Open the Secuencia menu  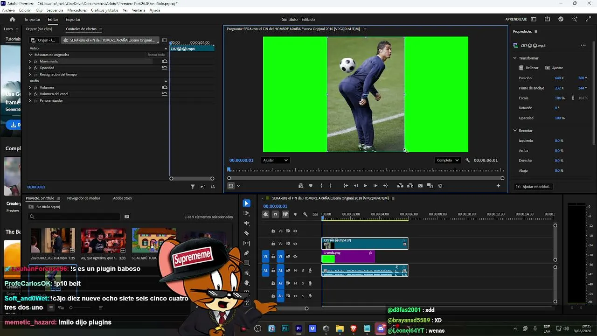55,10
